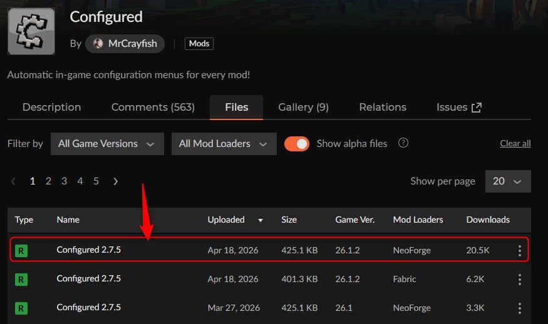Expand the All Game Versions dropdown
Viewport: 548px width, 324px height.
pos(107,144)
